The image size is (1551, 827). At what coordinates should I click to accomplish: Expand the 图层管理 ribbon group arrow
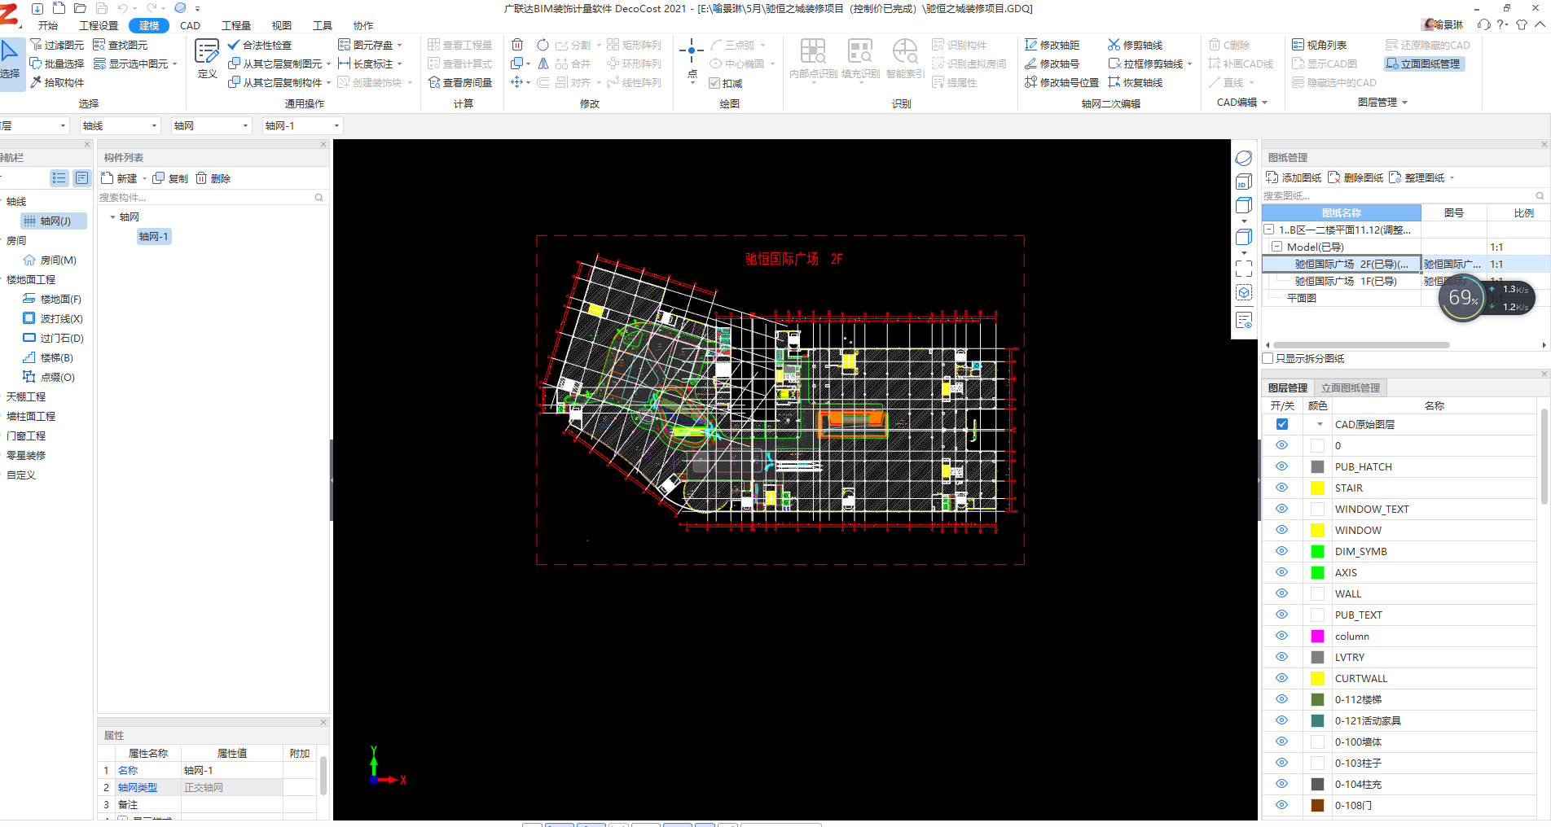[x=1405, y=103]
